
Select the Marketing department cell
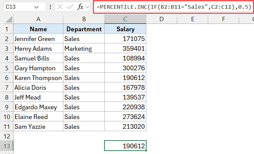(x=84, y=49)
